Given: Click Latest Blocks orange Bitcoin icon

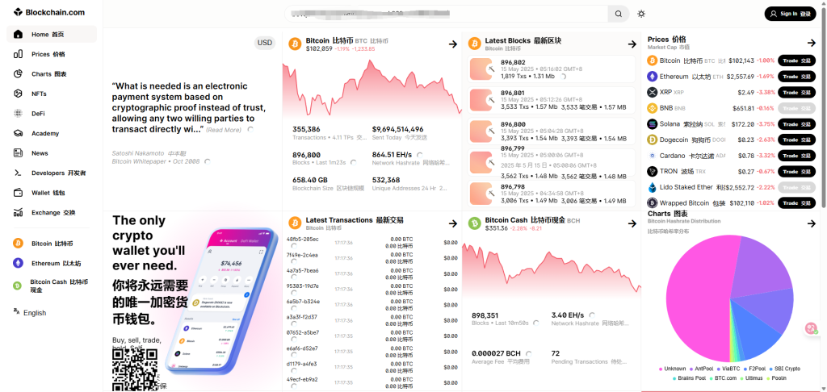Looking at the screenshot, I should point(475,44).
